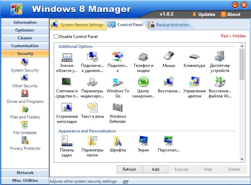
Task: Select the Шрифты fonts icon
Action: tap(118, 141)
